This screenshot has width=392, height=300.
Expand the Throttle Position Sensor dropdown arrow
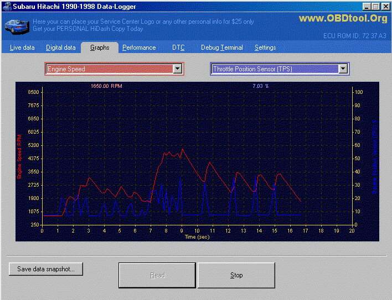343,69
